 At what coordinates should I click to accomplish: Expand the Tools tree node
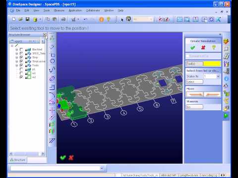(16, 65)
